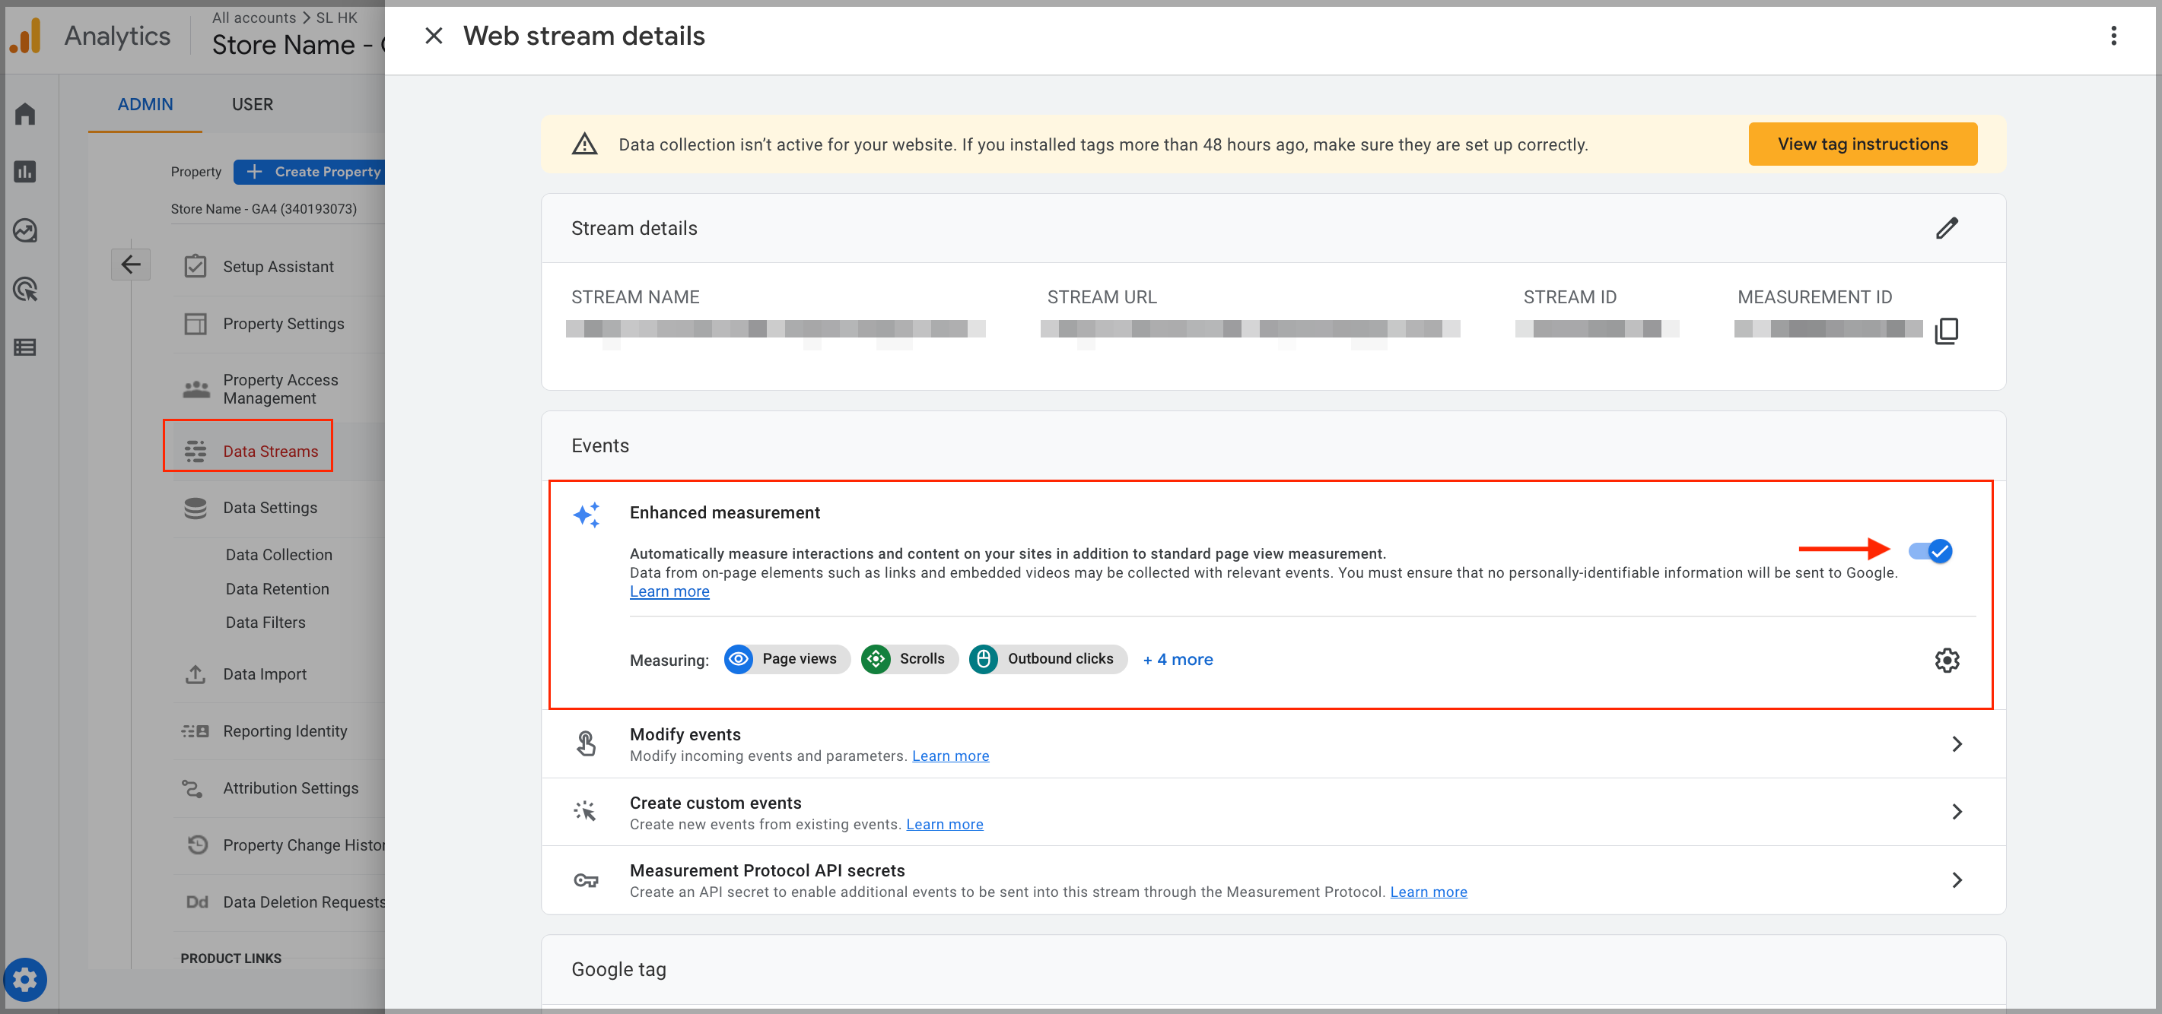2162x1014 pixels.
Task: Select the Advertising icon in sidebar
Action: (x=25, y=290)
